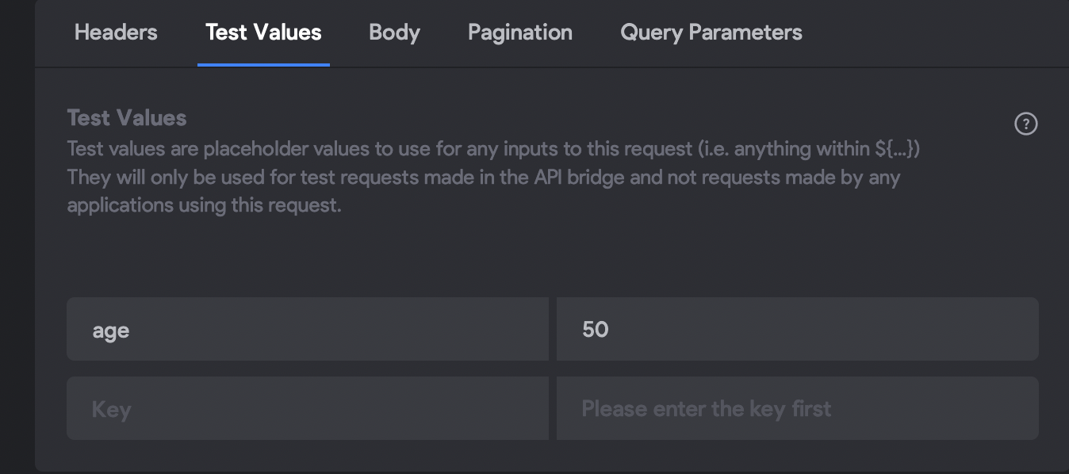This screenshot has width=1069, height=474.
Task: Focus the value field containing 50
Action: 797,330
